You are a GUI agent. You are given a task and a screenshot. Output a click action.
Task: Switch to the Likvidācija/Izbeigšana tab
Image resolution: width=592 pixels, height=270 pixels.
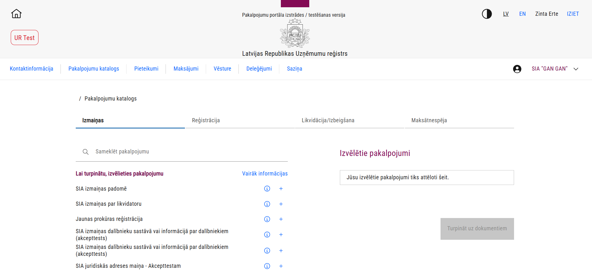[350, 121]
